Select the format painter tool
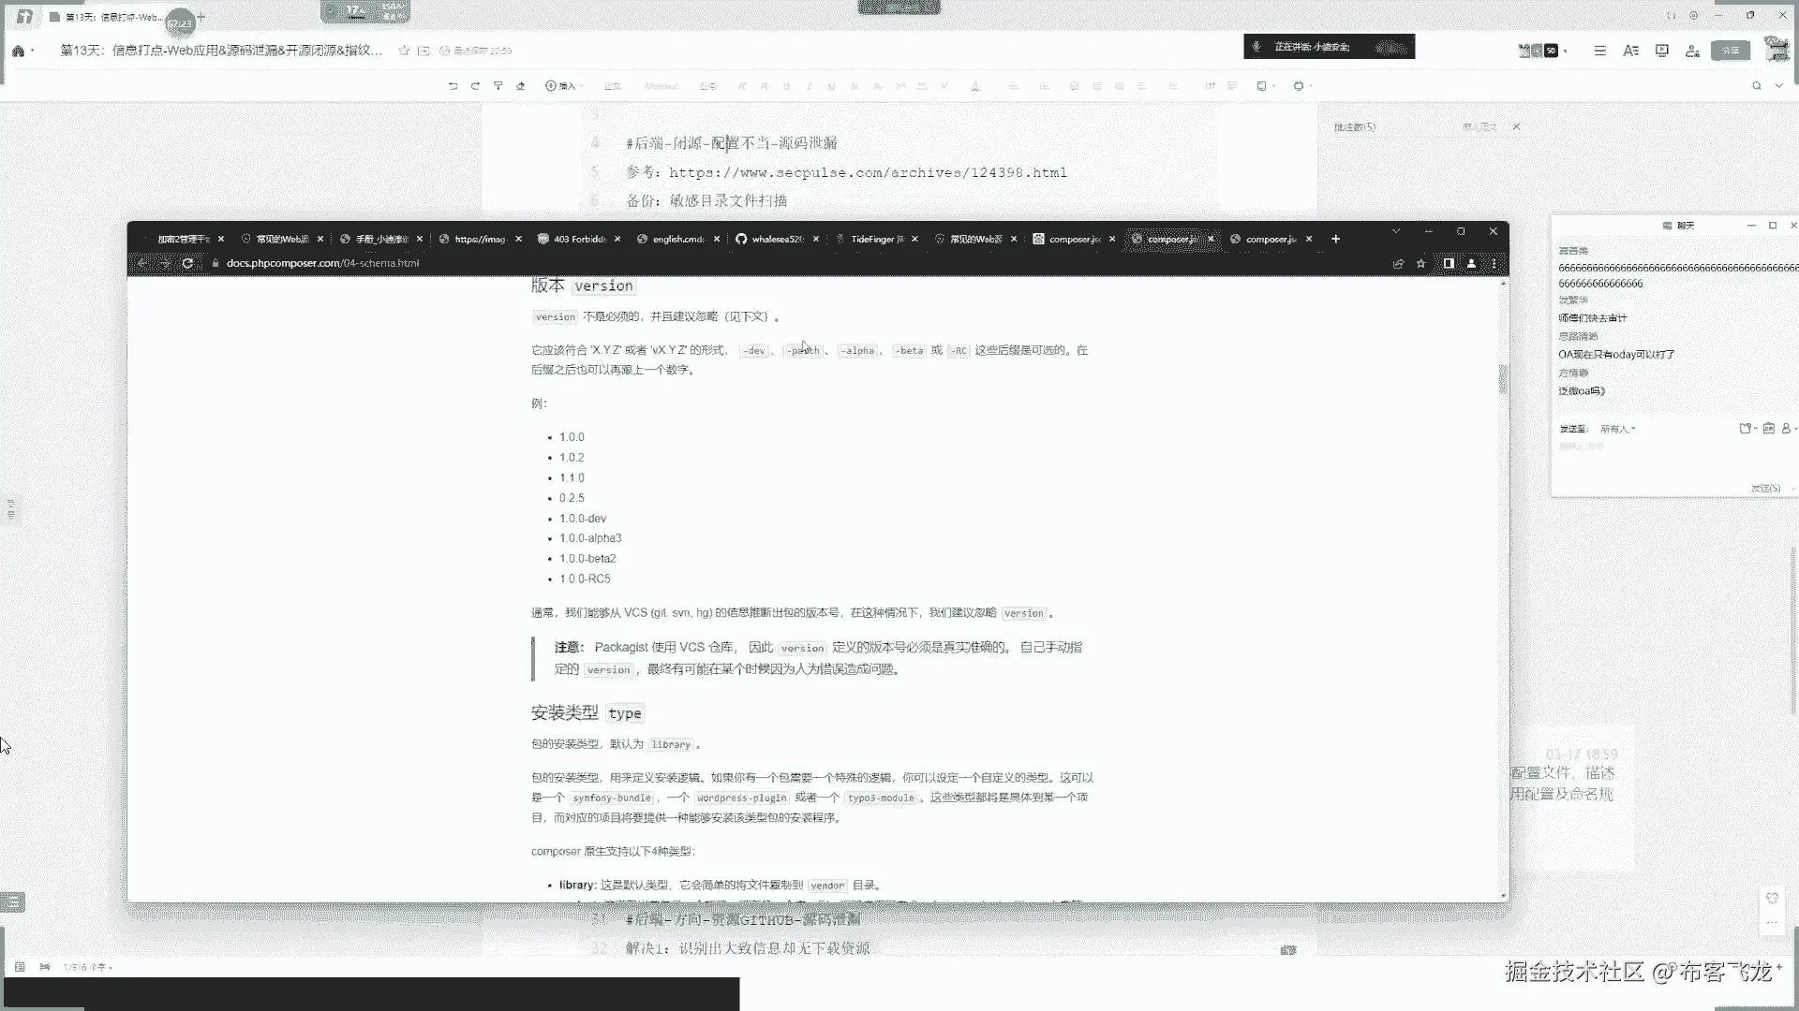Image resolution: width=1799 pixels, height=1011 pixels. [498, 86]
